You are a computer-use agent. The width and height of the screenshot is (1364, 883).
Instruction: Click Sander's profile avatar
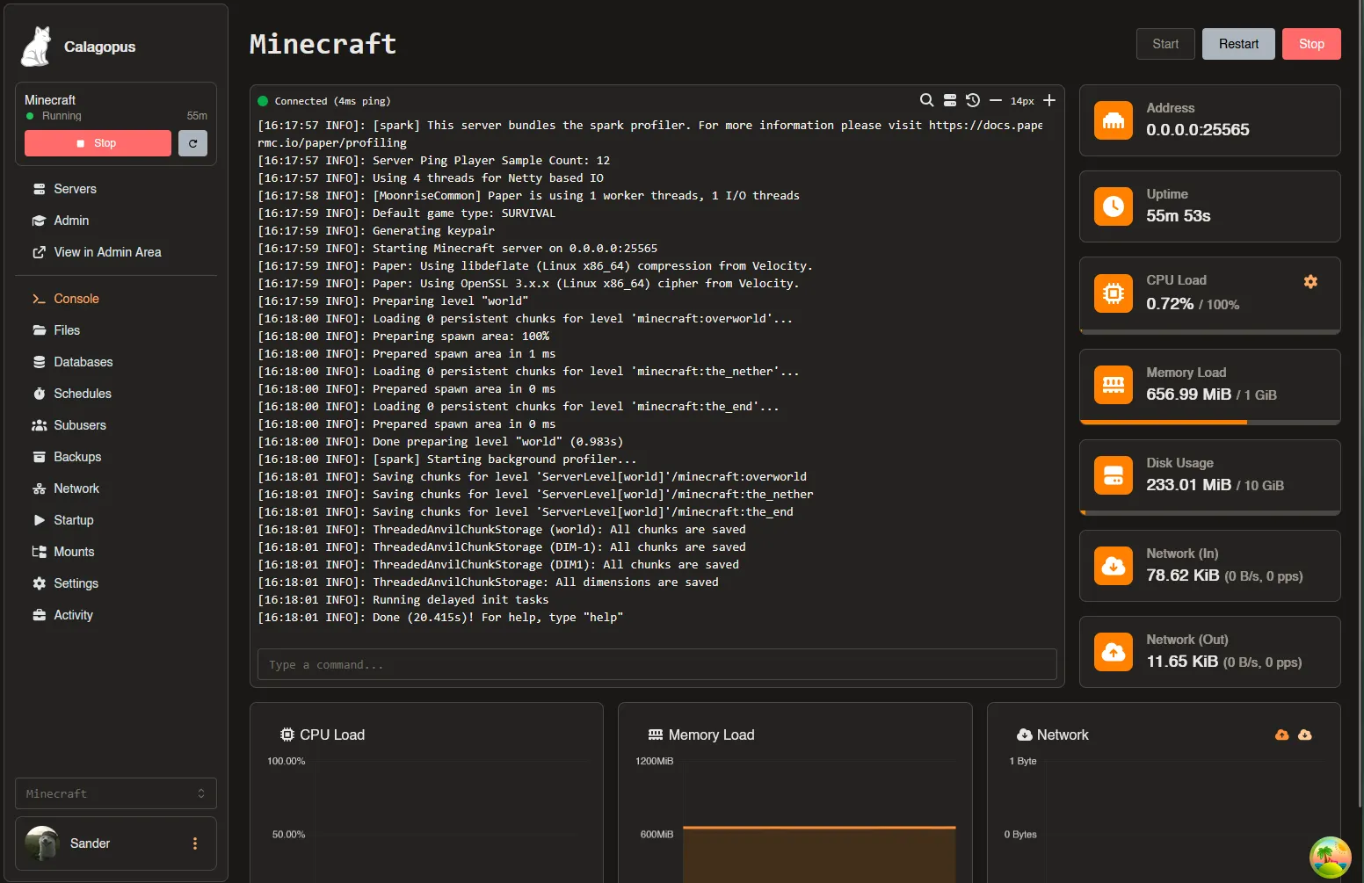click(42, 843)
